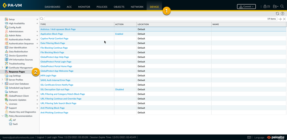Click in the response pages filter field
Viewport: 287px width, 140px height.
tap(155, 19)
